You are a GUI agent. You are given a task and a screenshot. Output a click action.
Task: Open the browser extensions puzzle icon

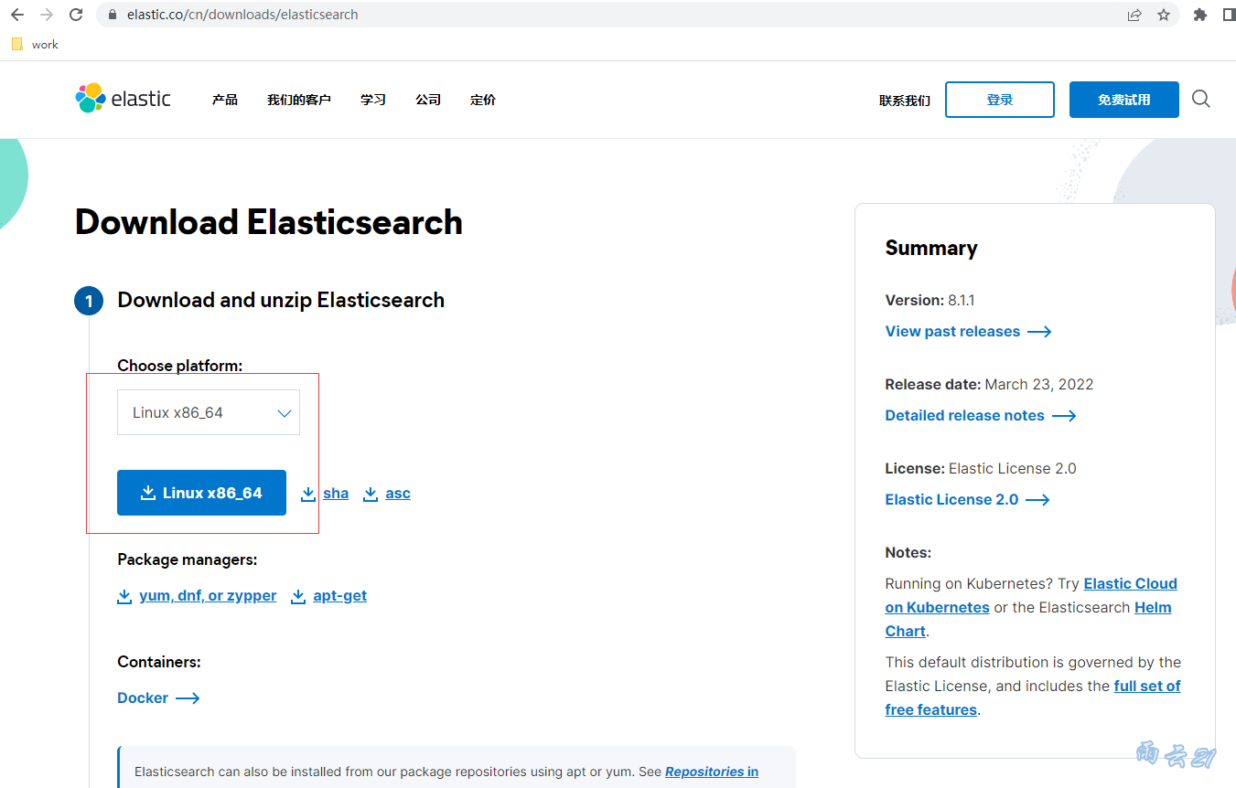(x=1199, y=15)
